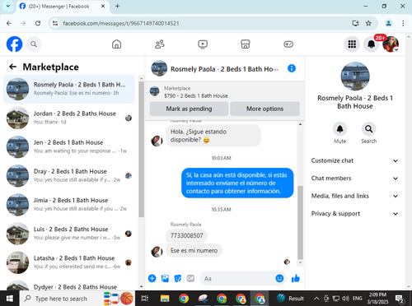Open Dydyer - 2 Beds 2 Baths House chat

click(x=69, y=285)
